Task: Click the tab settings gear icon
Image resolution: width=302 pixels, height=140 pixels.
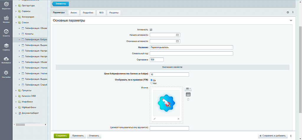Action: pyautogui.click(x=288, y=12)
